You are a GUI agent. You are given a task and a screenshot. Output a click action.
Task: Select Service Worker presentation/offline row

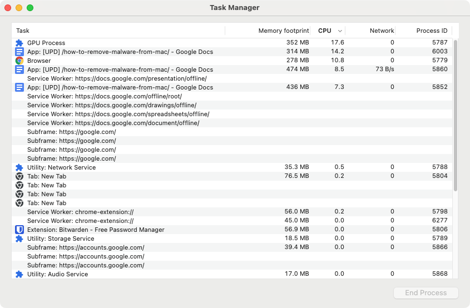(232, 78)
